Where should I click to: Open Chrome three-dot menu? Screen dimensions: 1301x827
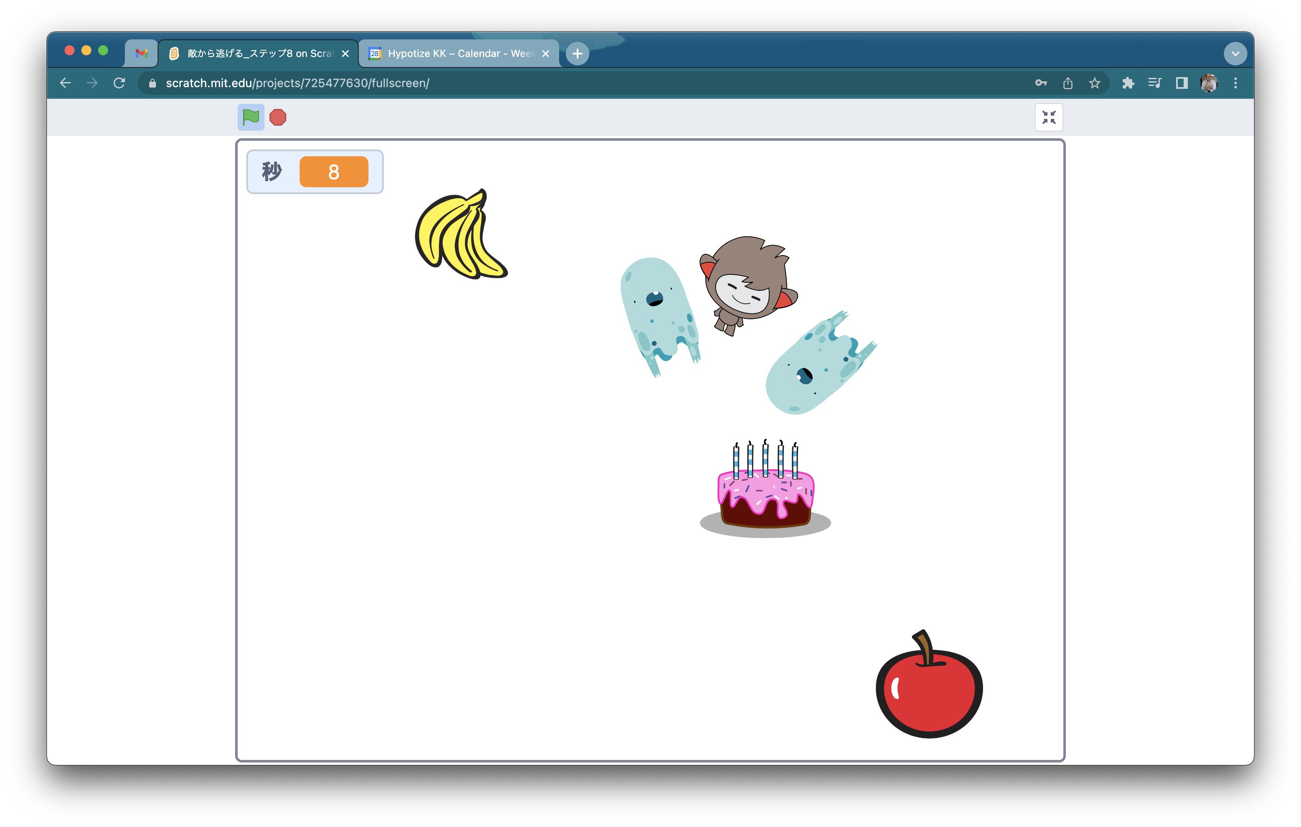point(1235,83)
